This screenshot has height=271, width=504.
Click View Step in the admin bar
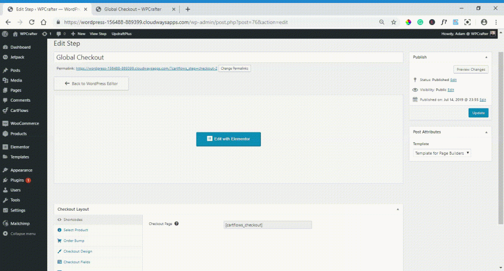(x=98, y=34)
